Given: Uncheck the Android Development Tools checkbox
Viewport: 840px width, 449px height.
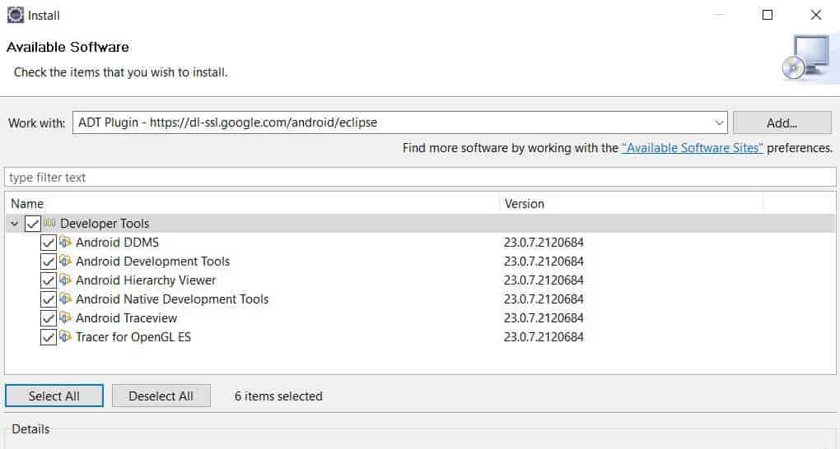Looking at the screenshot, I should pyautogui.click(x=49, y=262).
